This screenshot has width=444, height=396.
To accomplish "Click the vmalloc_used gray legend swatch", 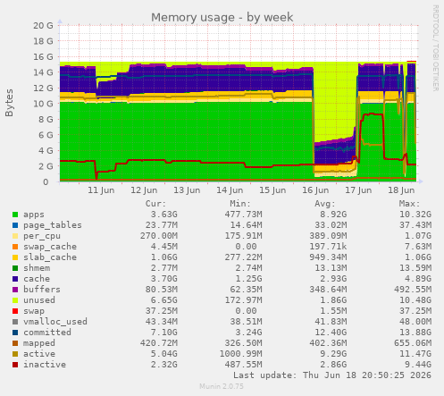I will point(15,322).
